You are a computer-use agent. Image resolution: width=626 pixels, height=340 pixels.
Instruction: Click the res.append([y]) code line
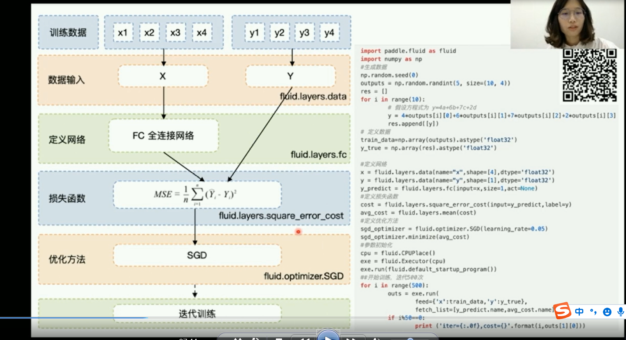[413, 123]
